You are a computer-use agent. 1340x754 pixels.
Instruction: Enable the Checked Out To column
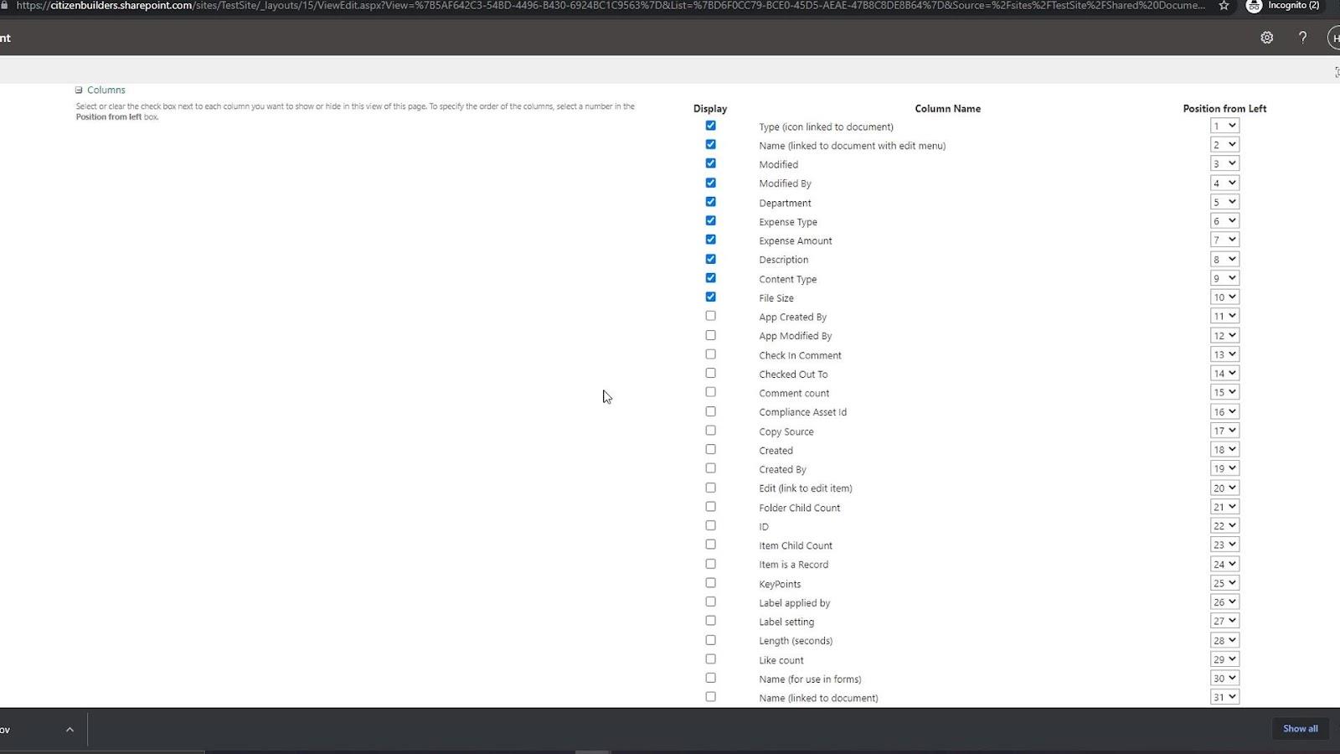click(710, 373)
